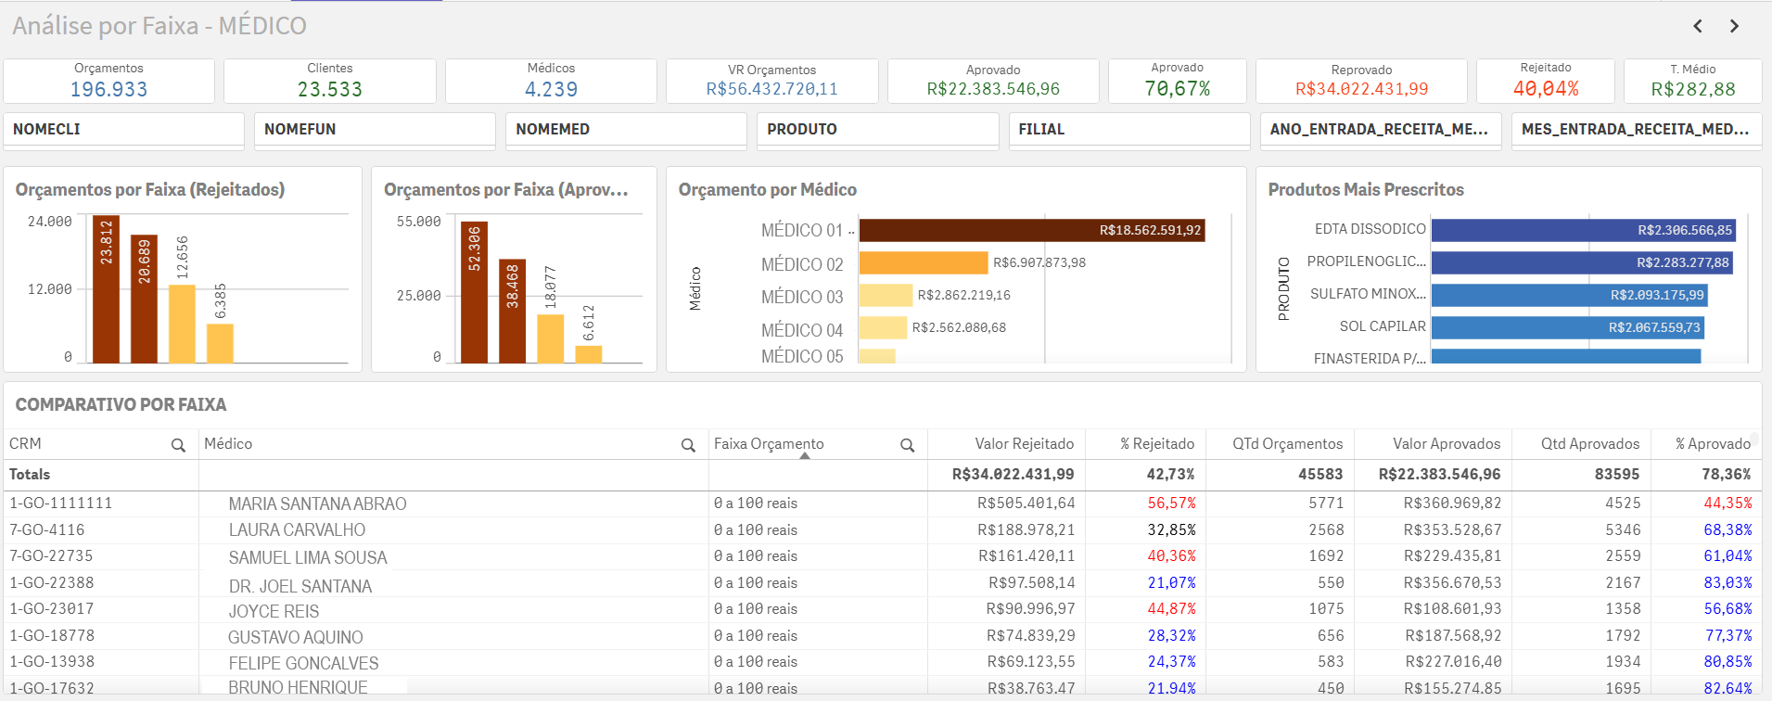Select CRM value 7-GO-4116

click(x=47, y=530)
